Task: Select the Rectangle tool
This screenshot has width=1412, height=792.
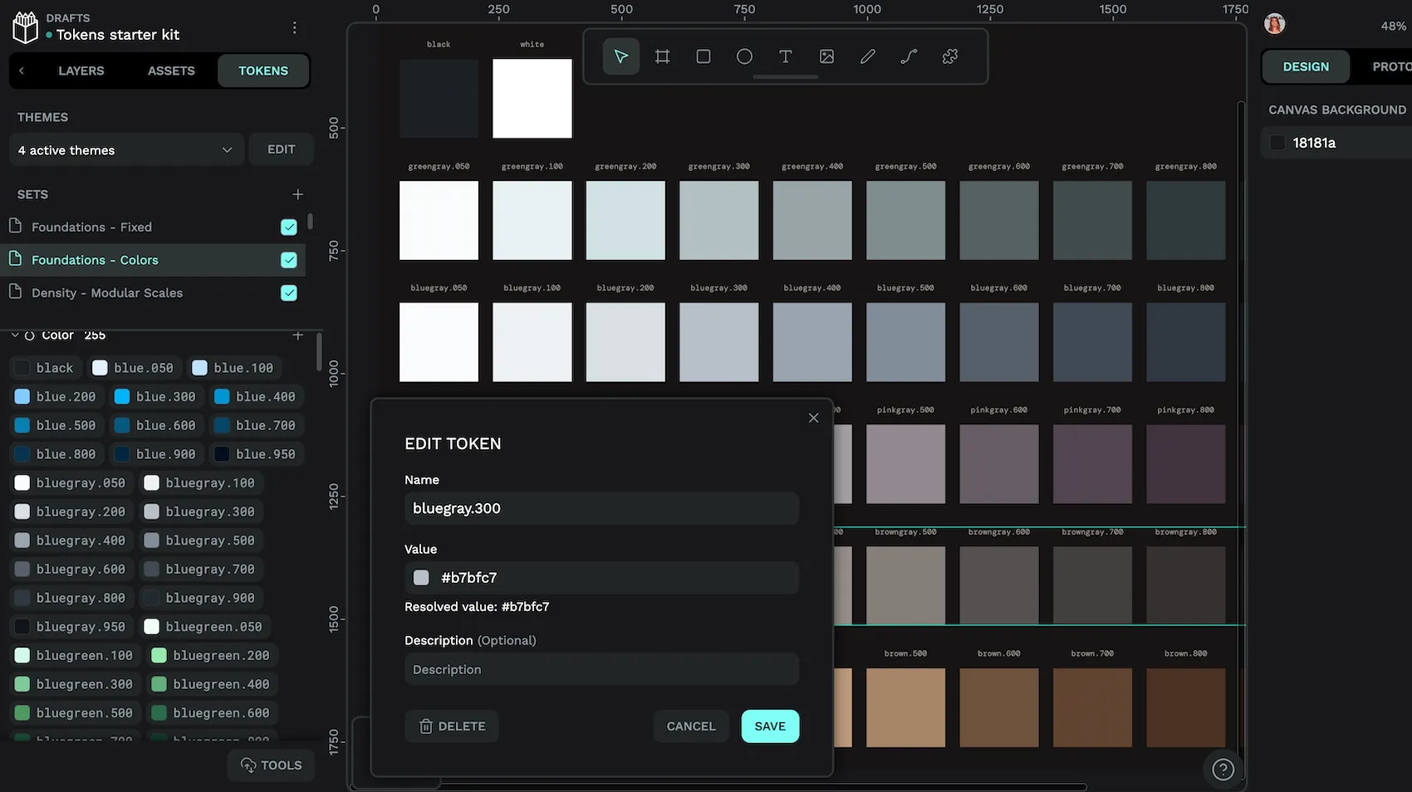Action: click(704, 56)
